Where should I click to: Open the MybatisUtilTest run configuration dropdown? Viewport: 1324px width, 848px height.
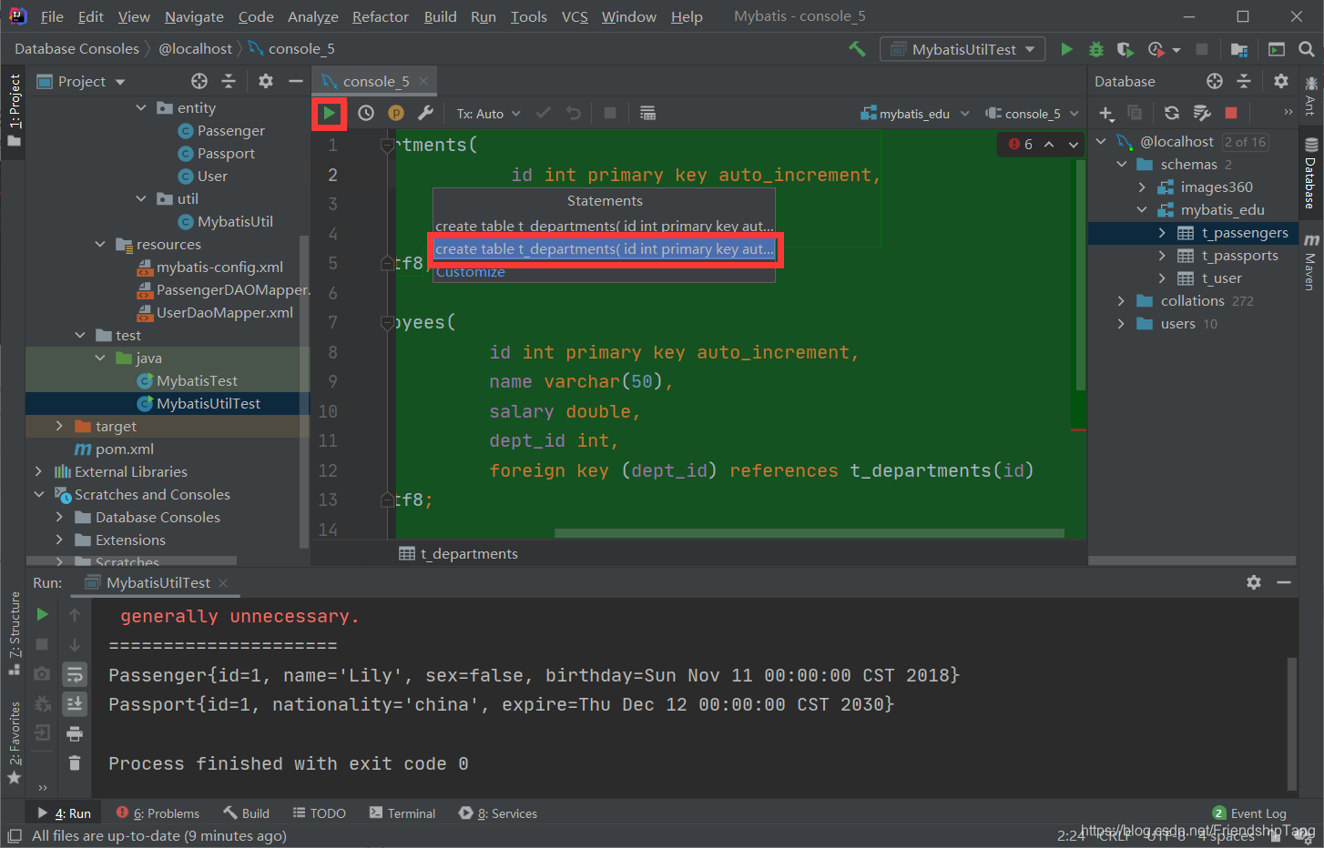point(963,49)
